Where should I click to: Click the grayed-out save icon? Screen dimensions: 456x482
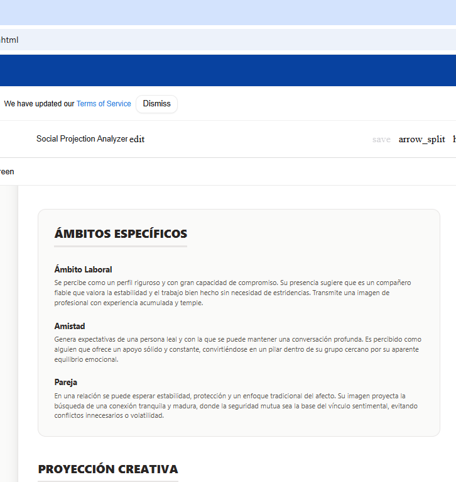click(381, 139)
